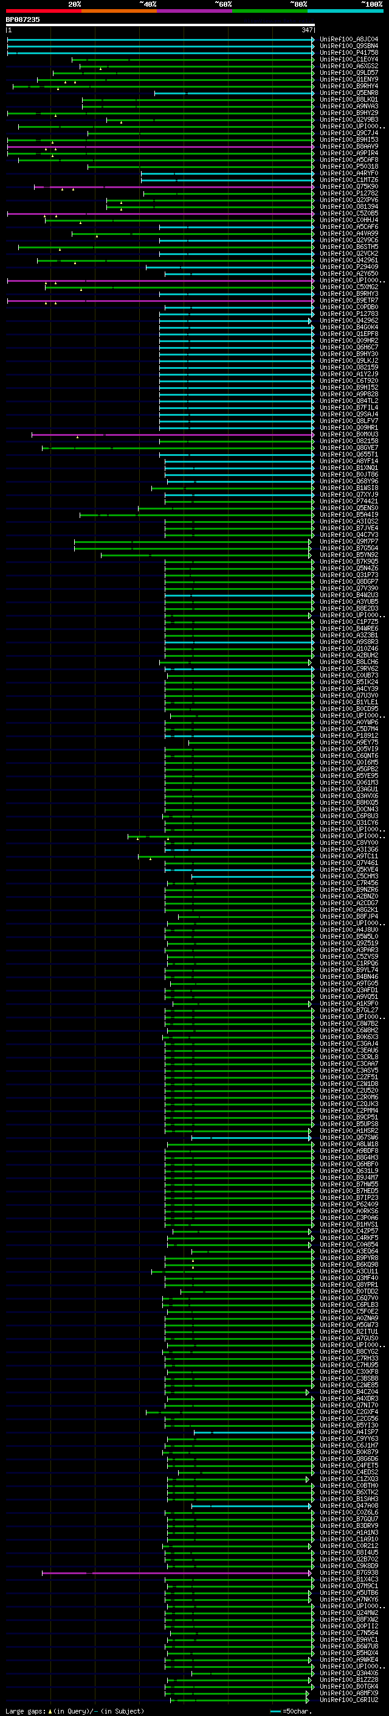This screenshot has width=389, height=1716.
Task: Click the cyan ~100% identity legend bar
Action: click(345, 11)
